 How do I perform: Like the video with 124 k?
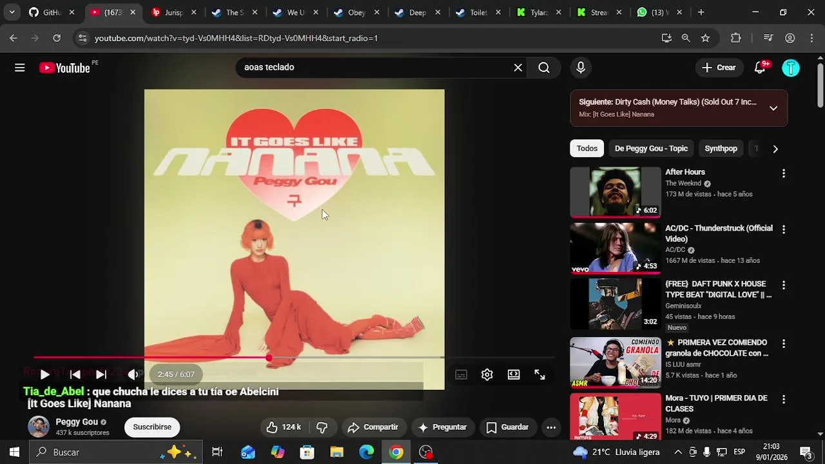click(x=284, y=427)
